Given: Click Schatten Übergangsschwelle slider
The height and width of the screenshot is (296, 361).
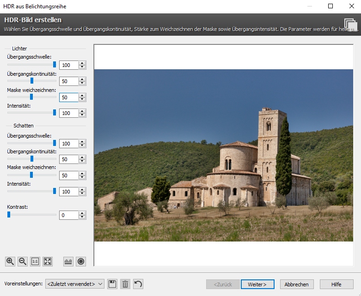Looking at the screenshot, I should (32, 143).
